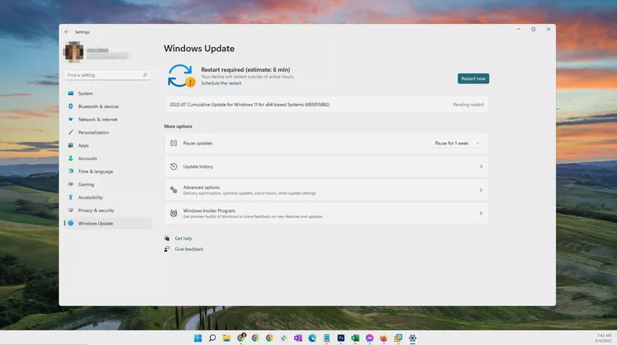This screenshot has height=345, width=617.
Task: Open the Pause for 1 week dropdown
Action: [x=457, y=144]
